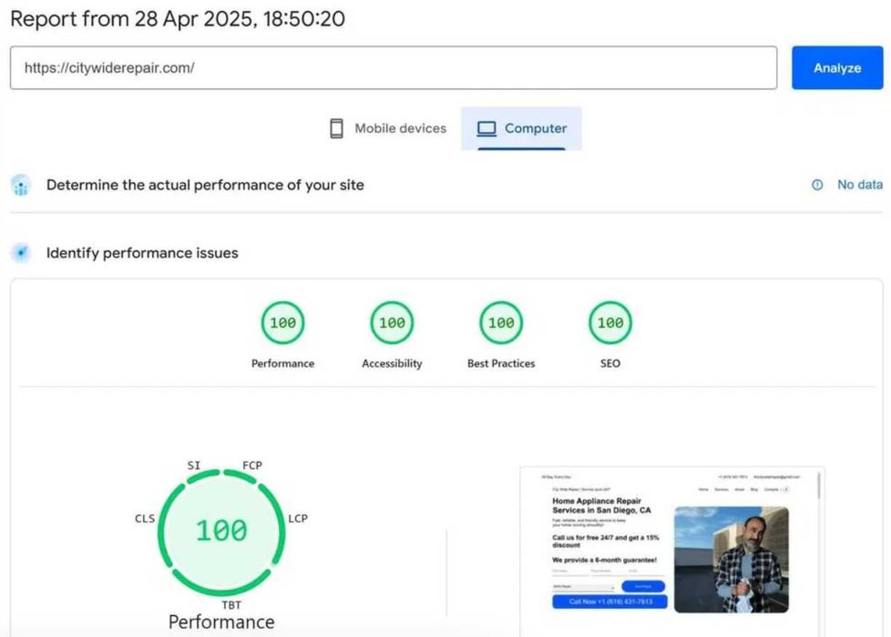Click the mobile phone icon
Viewport: 891px width, 637px height.
coord(336,128)
